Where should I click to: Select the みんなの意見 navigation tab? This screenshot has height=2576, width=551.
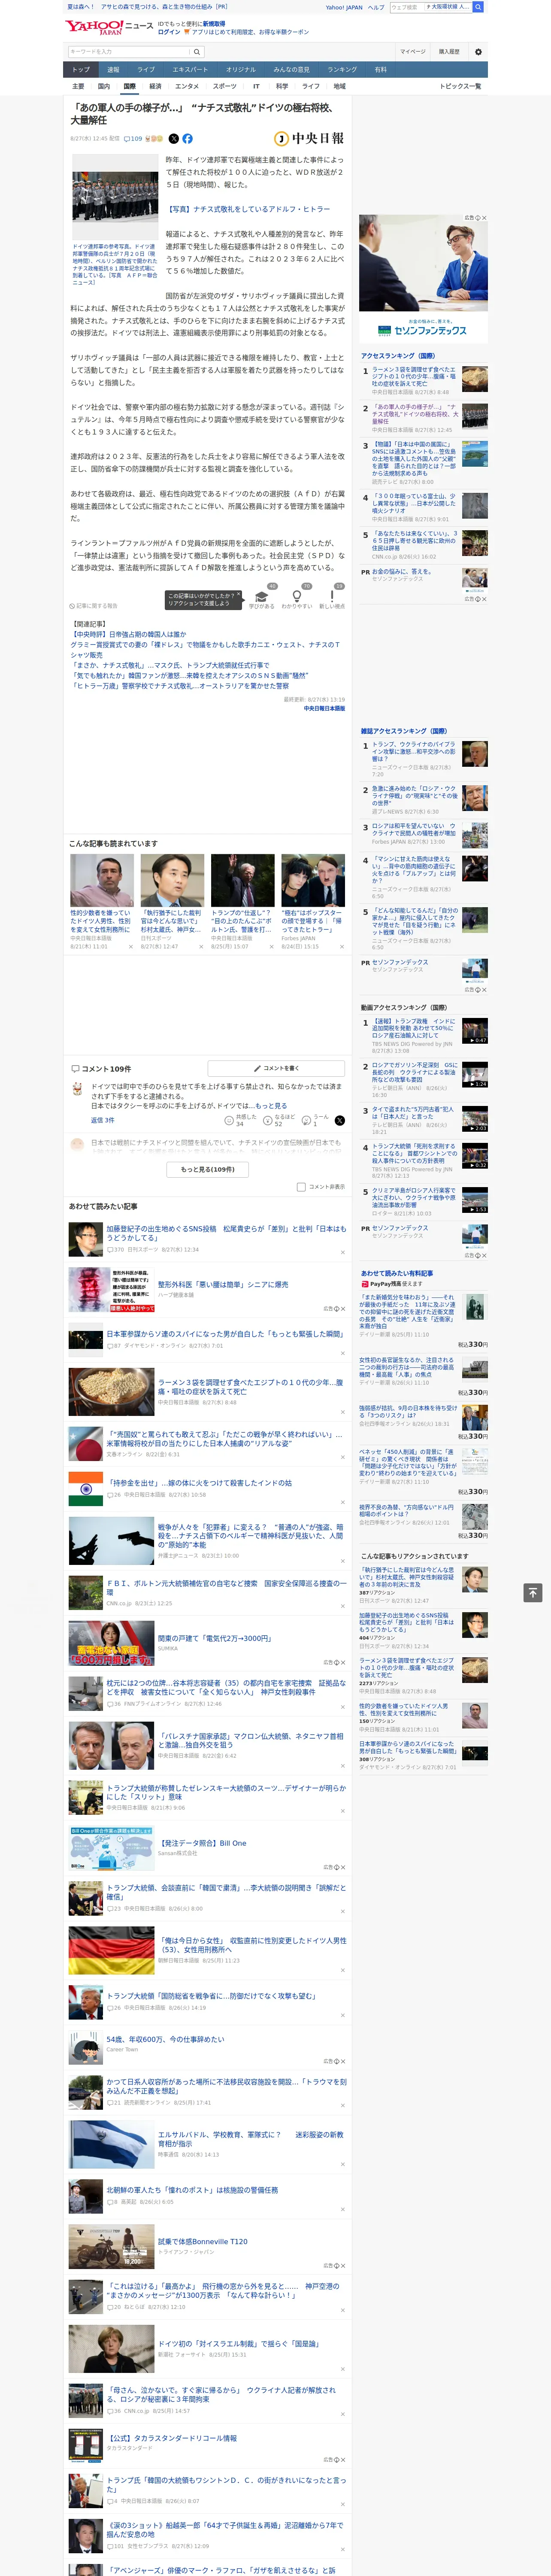(x=291, y=70)
